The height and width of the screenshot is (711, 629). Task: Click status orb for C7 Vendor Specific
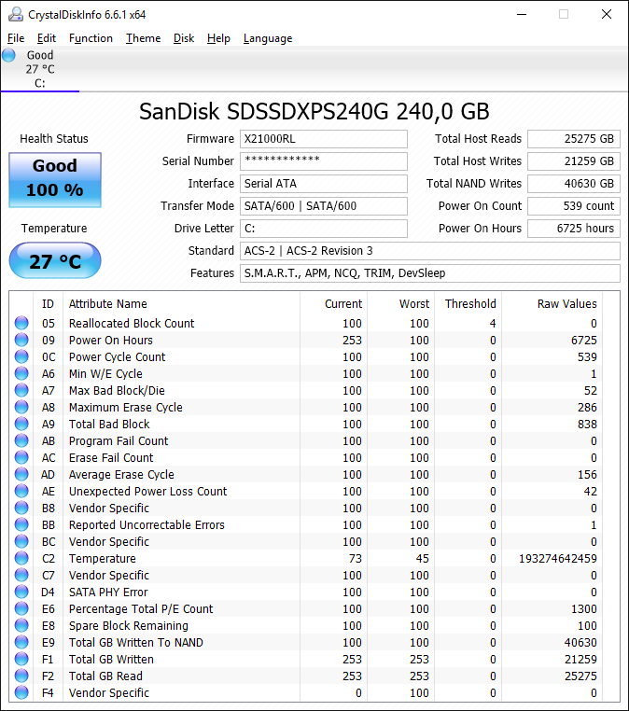[21, 575]
